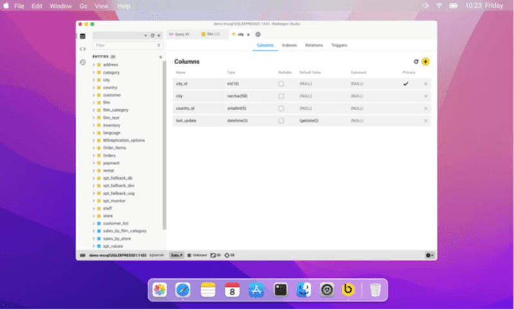Expand the film_category table node
The height and width of the screenshot is (310, 514).
[x=93, y=110]
